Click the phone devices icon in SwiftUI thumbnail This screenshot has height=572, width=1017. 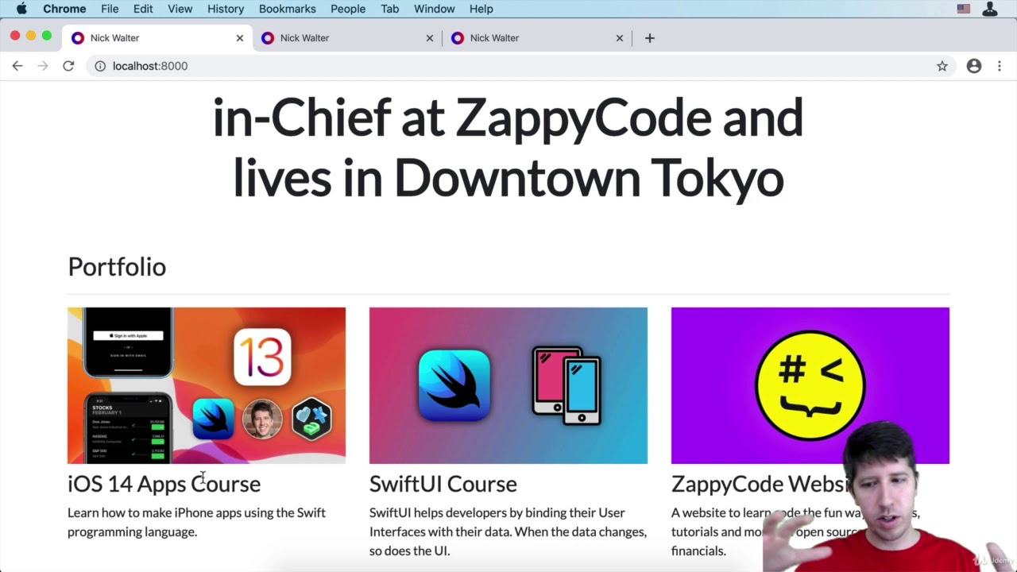click(x=567, y=386)
